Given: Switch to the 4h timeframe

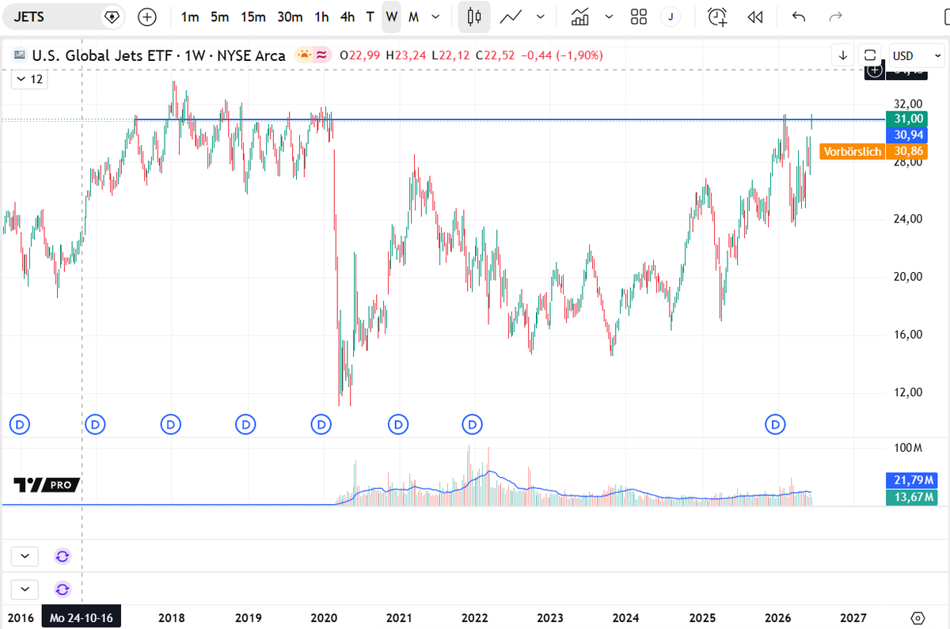Looking at the screenshot, I should 347,17.
